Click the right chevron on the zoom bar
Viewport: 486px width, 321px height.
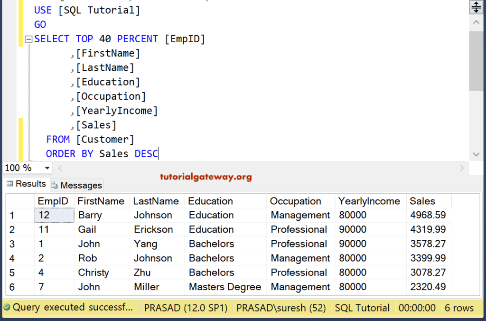pyautogui.click(x=463, y=168)
